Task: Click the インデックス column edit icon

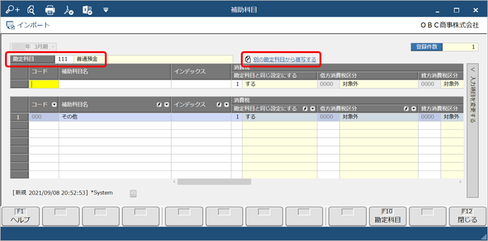Action: [x=219, y=105]
